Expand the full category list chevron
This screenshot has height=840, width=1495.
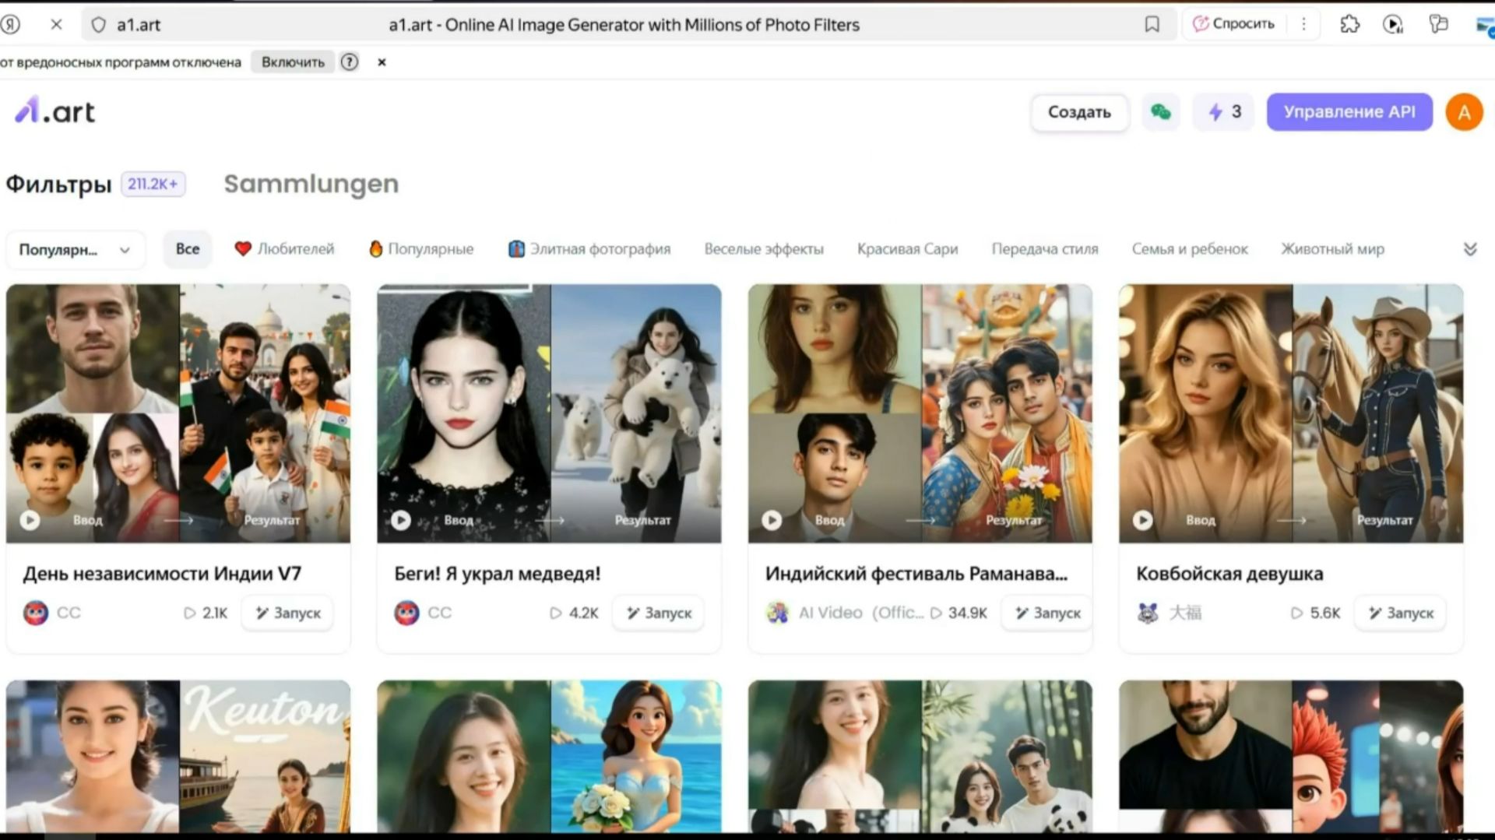[x=1470, y=249]
